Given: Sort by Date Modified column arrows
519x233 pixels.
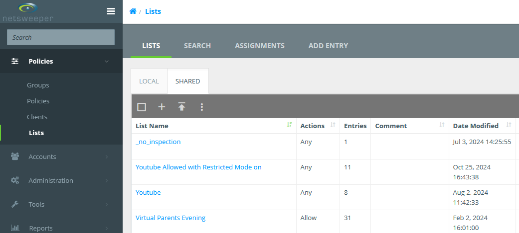Looking at the screenshot, I should click(509, 125).
